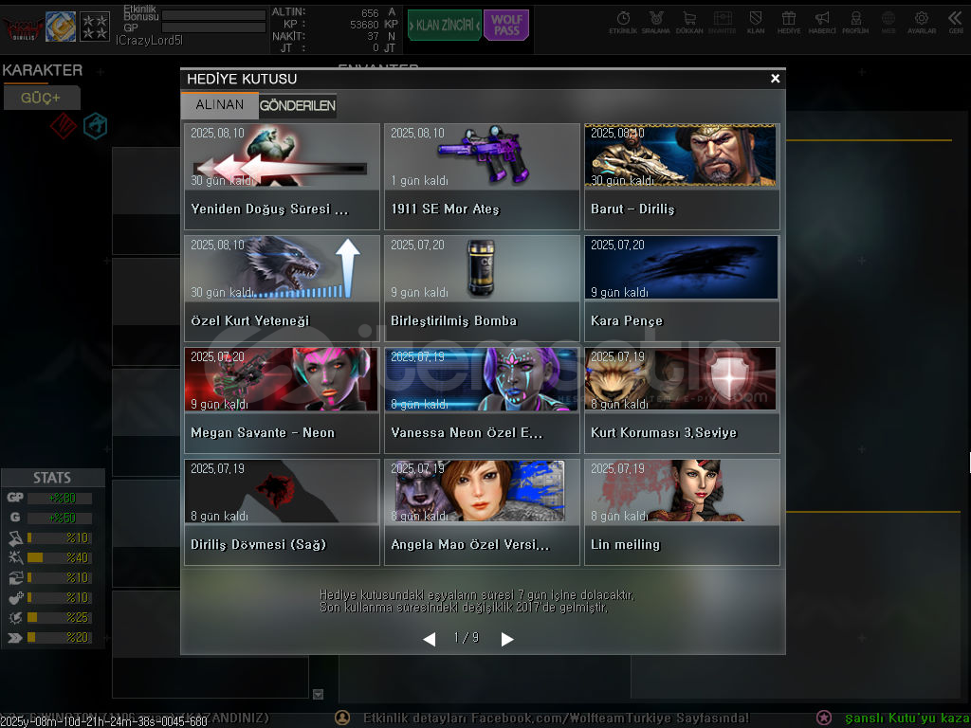Click the STATS panel header

coord(53,478)
